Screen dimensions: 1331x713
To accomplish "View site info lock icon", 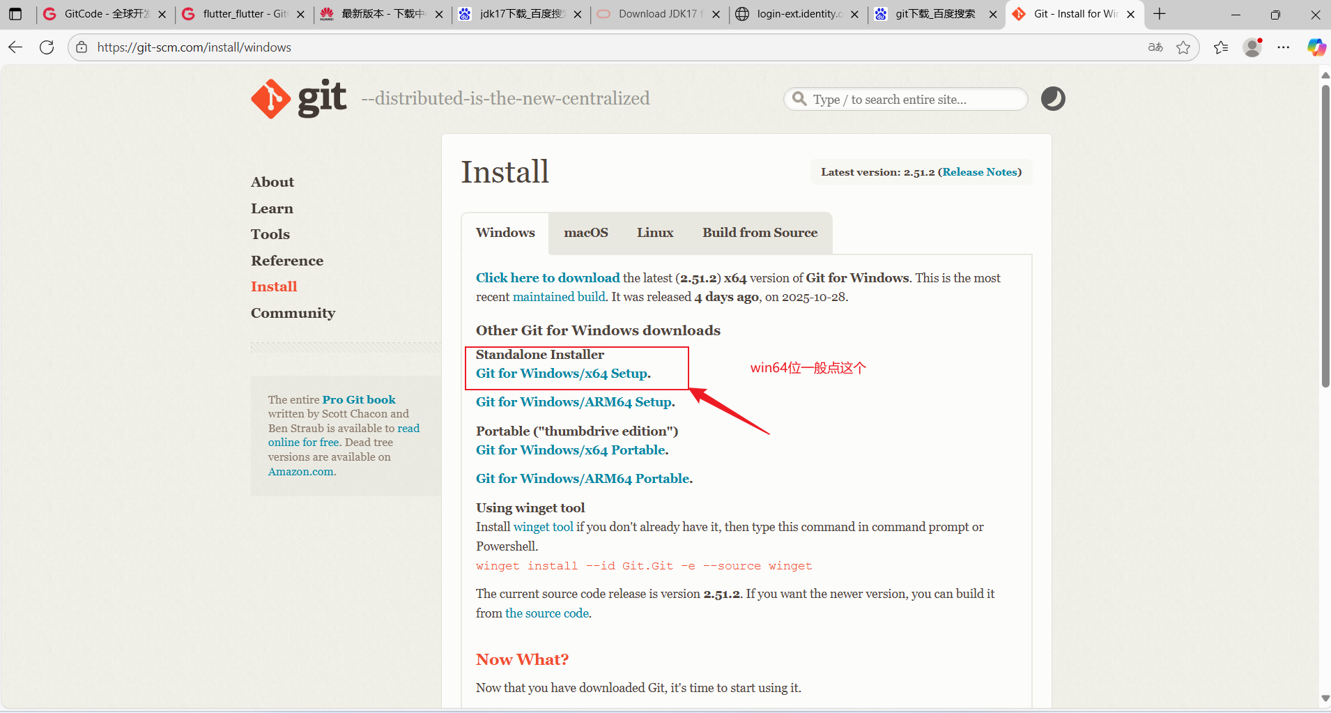I will (82, 47).
